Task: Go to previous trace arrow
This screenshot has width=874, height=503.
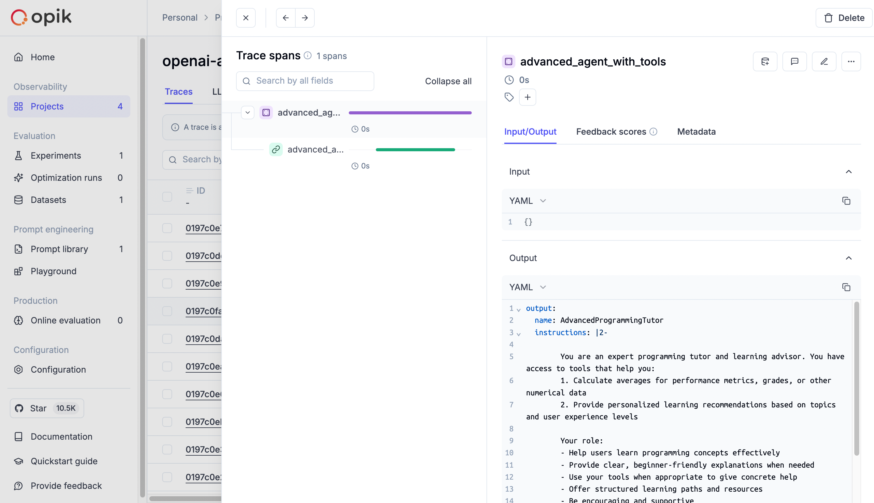Action: pos(285,18)
